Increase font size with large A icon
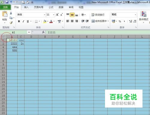Image resolution: width=150 pixels, height=115 pixels. (57, 15)
